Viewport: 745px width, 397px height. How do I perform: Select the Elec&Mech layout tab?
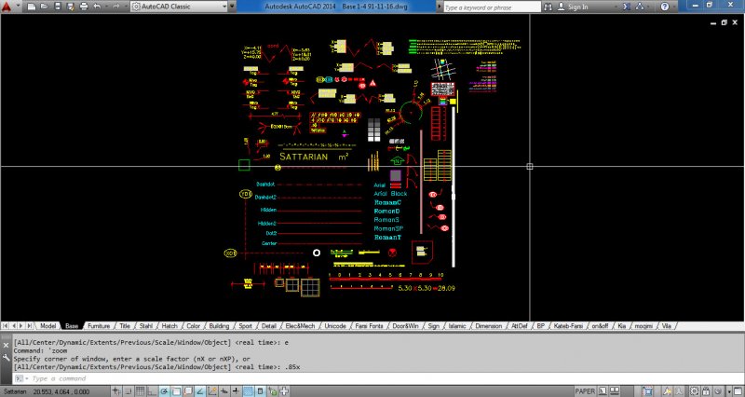[300, 326]
